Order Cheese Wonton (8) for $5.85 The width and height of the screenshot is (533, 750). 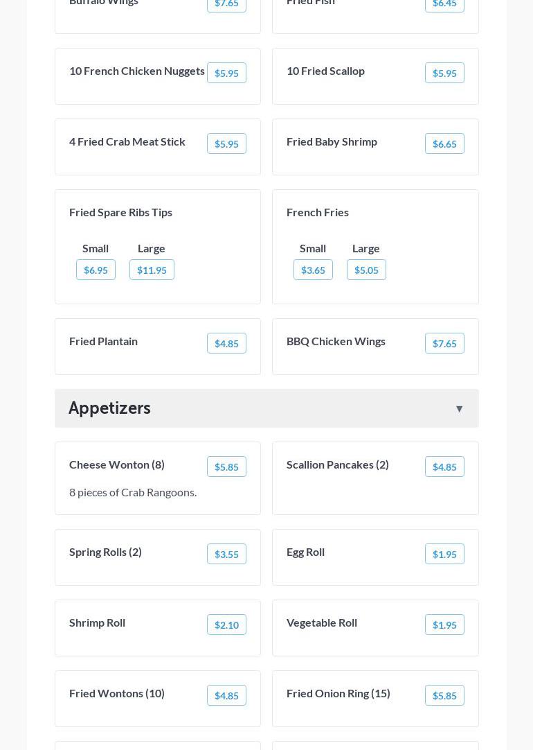click(x=226, y=467)
